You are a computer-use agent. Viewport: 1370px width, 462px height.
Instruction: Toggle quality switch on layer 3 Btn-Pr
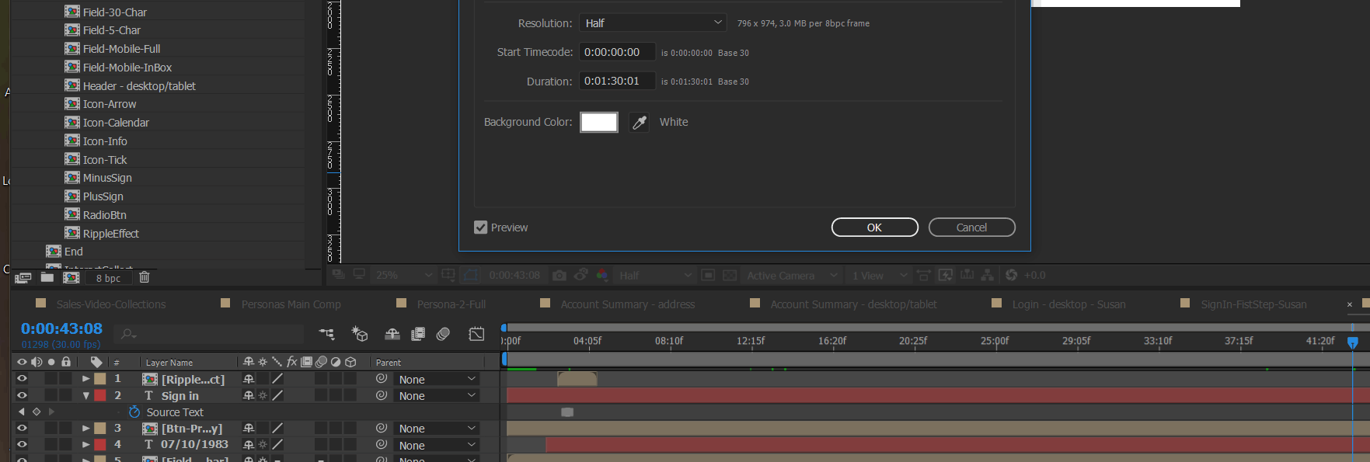point(277,428)
